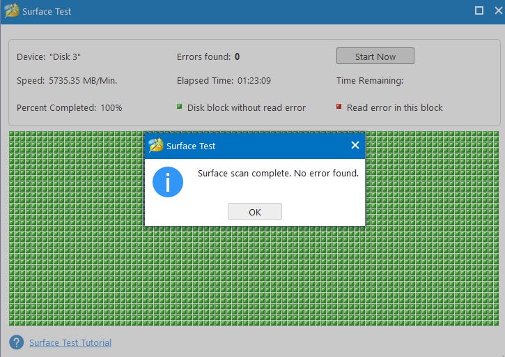Maximize the Surface Test main window

(x=479, y=10)
